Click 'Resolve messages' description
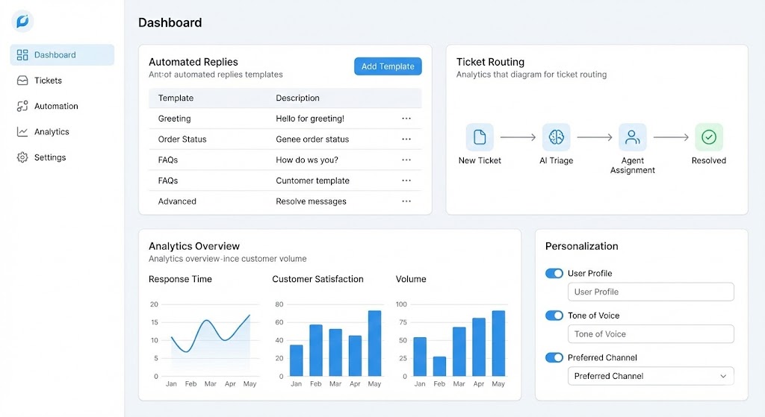This screenshot has height=417, width=765. point(311,201)
